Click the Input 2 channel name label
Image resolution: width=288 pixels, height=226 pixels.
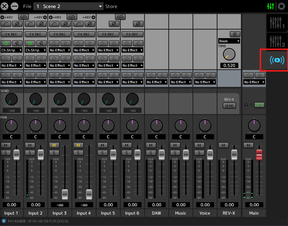pyautogui.click(x=35, y=213)
